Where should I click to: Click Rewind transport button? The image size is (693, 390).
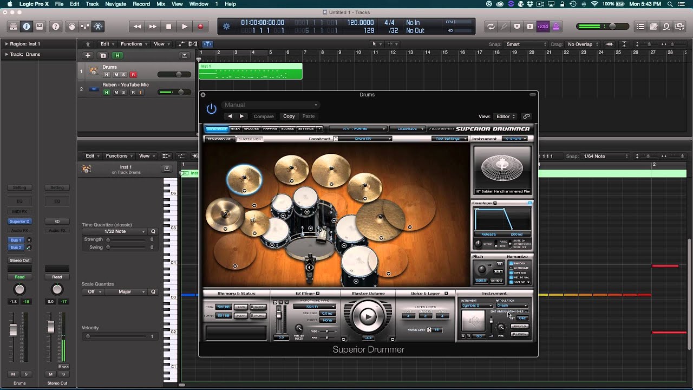coord(137,26)
